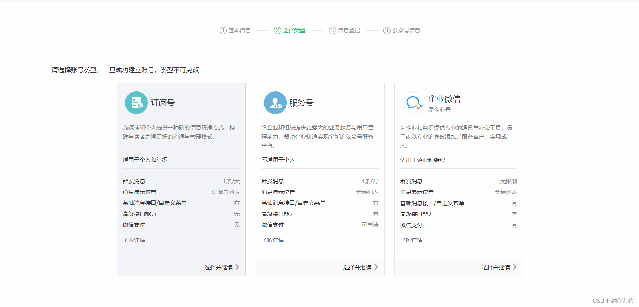
Task: Choose 选择并继续 for 订阅号
Action: [218, 267]
